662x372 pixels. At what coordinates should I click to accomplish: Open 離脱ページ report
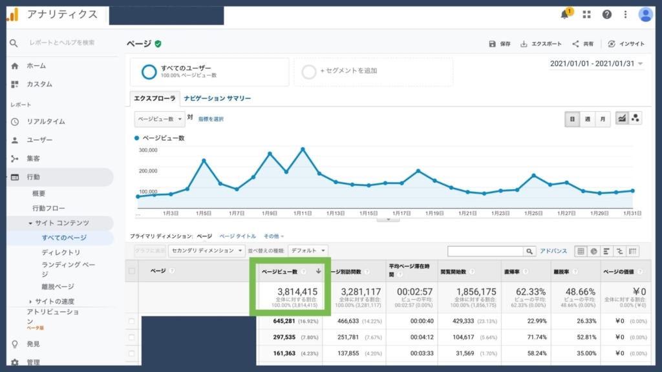[x=58, y=287]
